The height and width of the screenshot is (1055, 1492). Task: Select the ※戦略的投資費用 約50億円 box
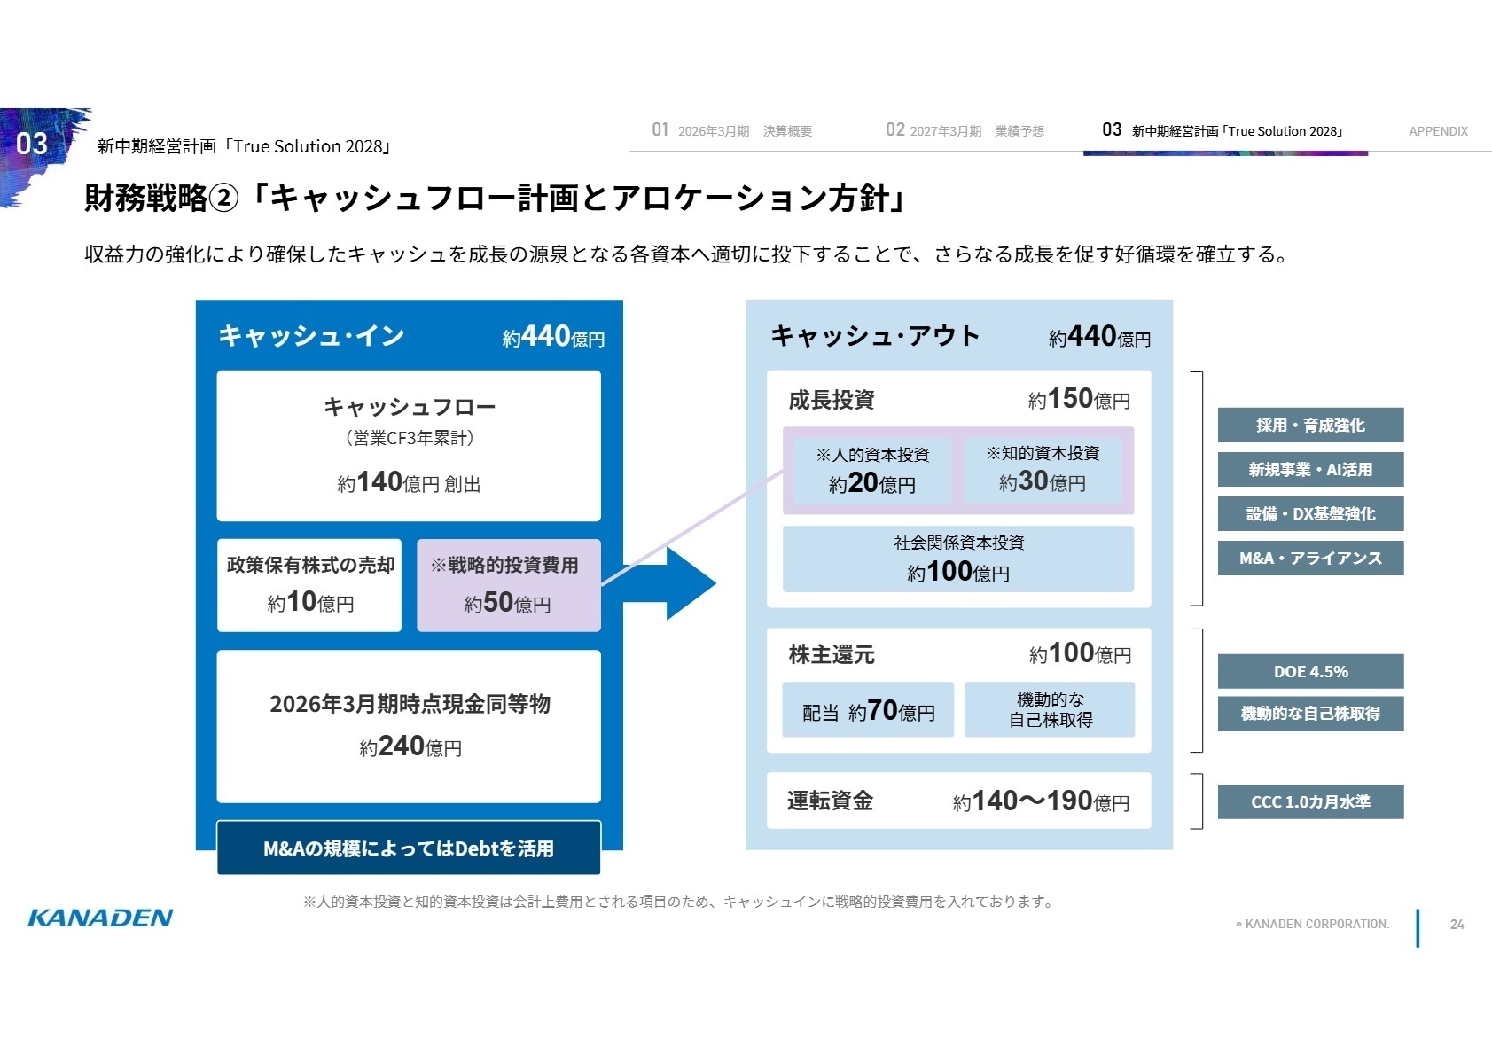click(509, 585)
